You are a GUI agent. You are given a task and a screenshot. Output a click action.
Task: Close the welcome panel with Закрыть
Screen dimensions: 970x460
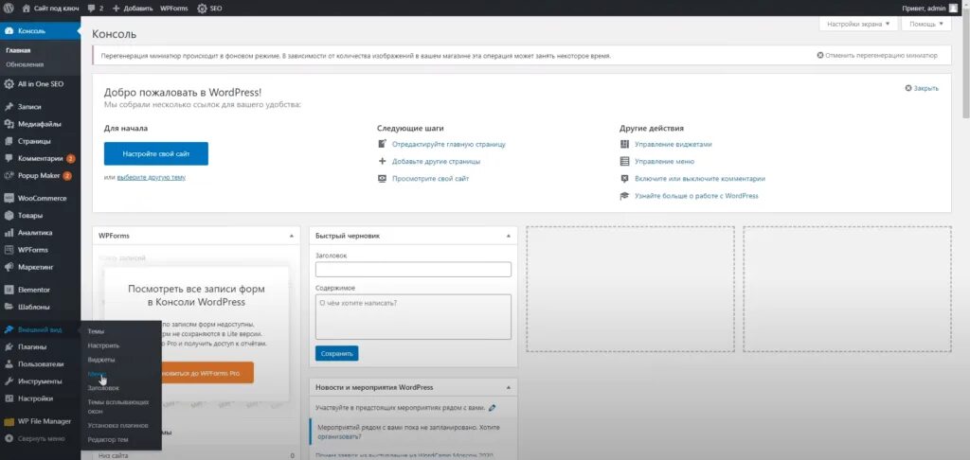tap(922, 88)
